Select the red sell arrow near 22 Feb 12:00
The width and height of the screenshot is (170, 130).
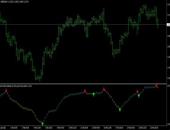[x=137, y=92]
